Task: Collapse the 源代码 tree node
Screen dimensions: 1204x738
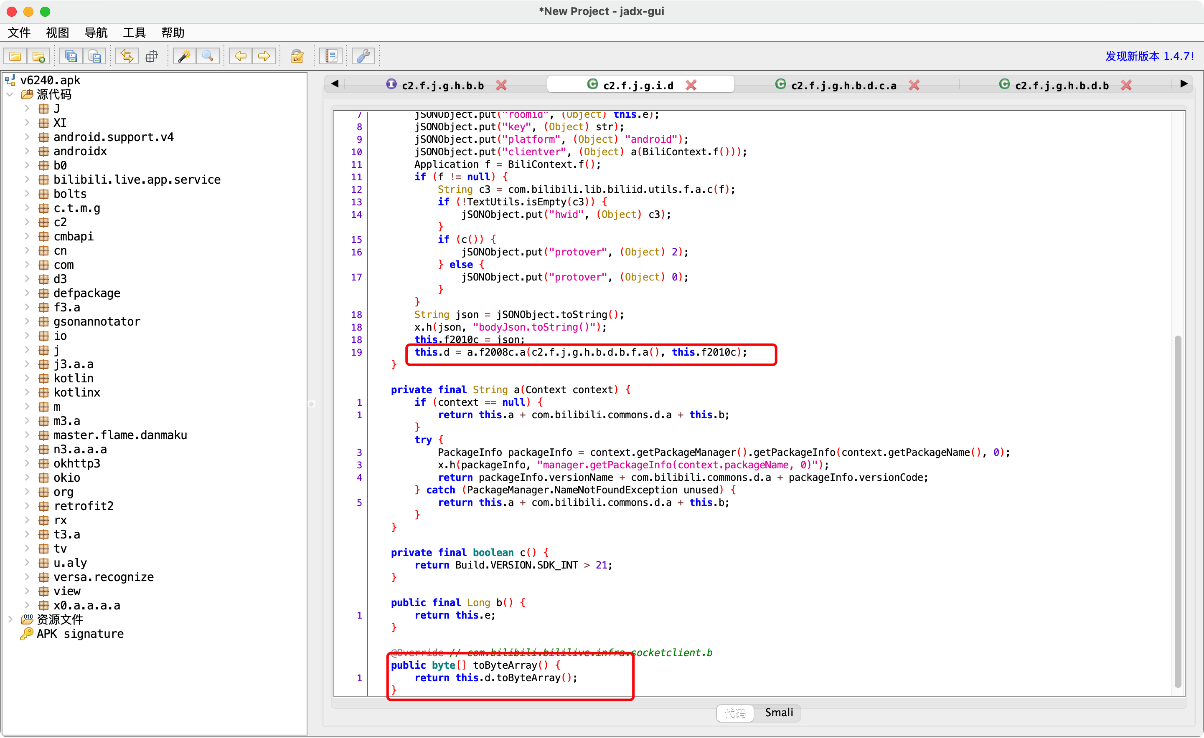Action: pos(10,94)
